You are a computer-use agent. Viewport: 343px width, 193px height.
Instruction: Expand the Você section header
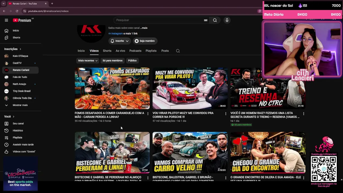[9, 117]
